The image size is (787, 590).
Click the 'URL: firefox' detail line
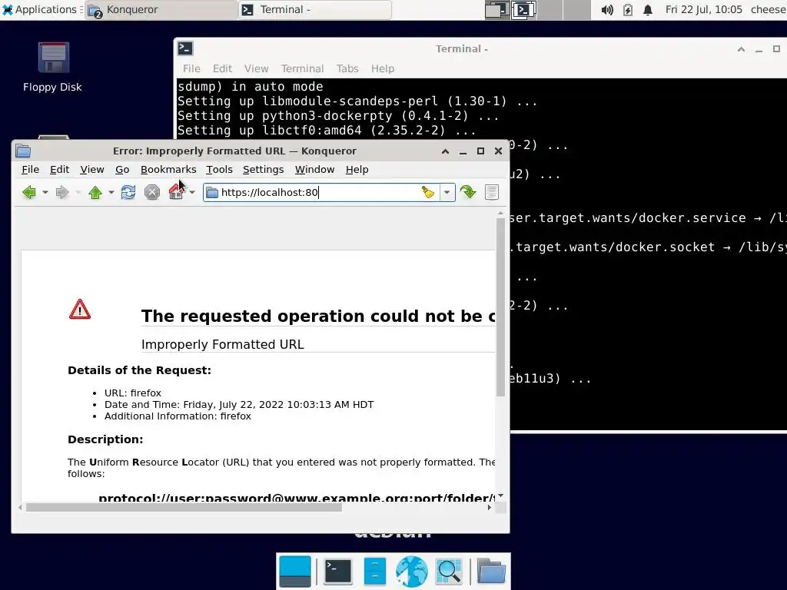click(x=132, y=393)
